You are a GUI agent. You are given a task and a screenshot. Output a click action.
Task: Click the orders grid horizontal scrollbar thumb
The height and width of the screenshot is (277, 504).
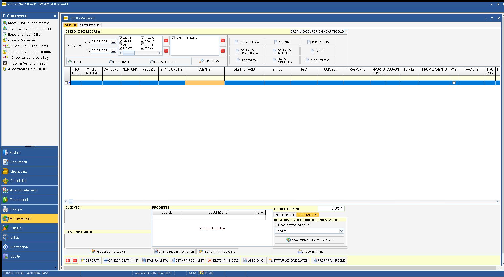coord(71,202)
